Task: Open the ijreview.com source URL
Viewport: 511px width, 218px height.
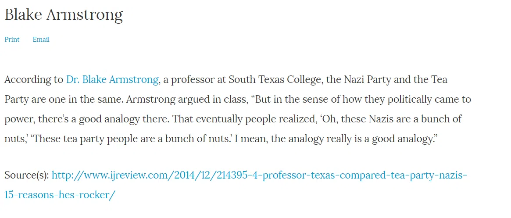Action: [259, 175]
